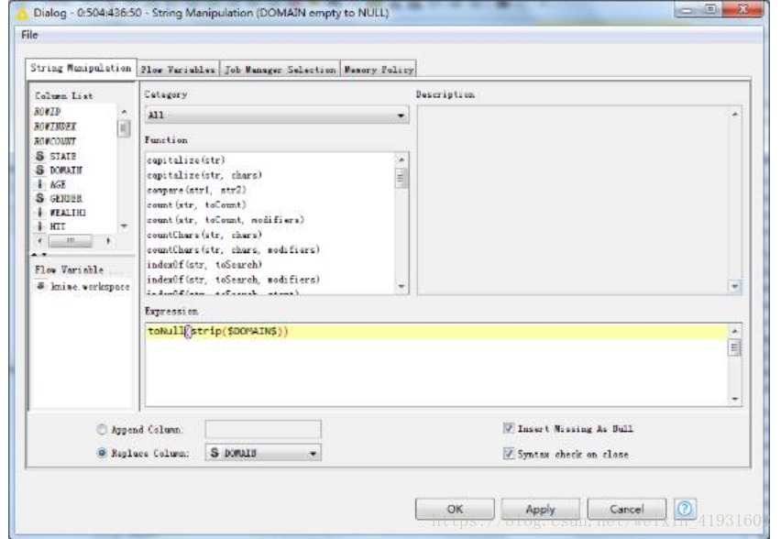Select ROWINDEX in the Column List
The height and width of the screenshot is (539, 781).
tap(55, 126)
